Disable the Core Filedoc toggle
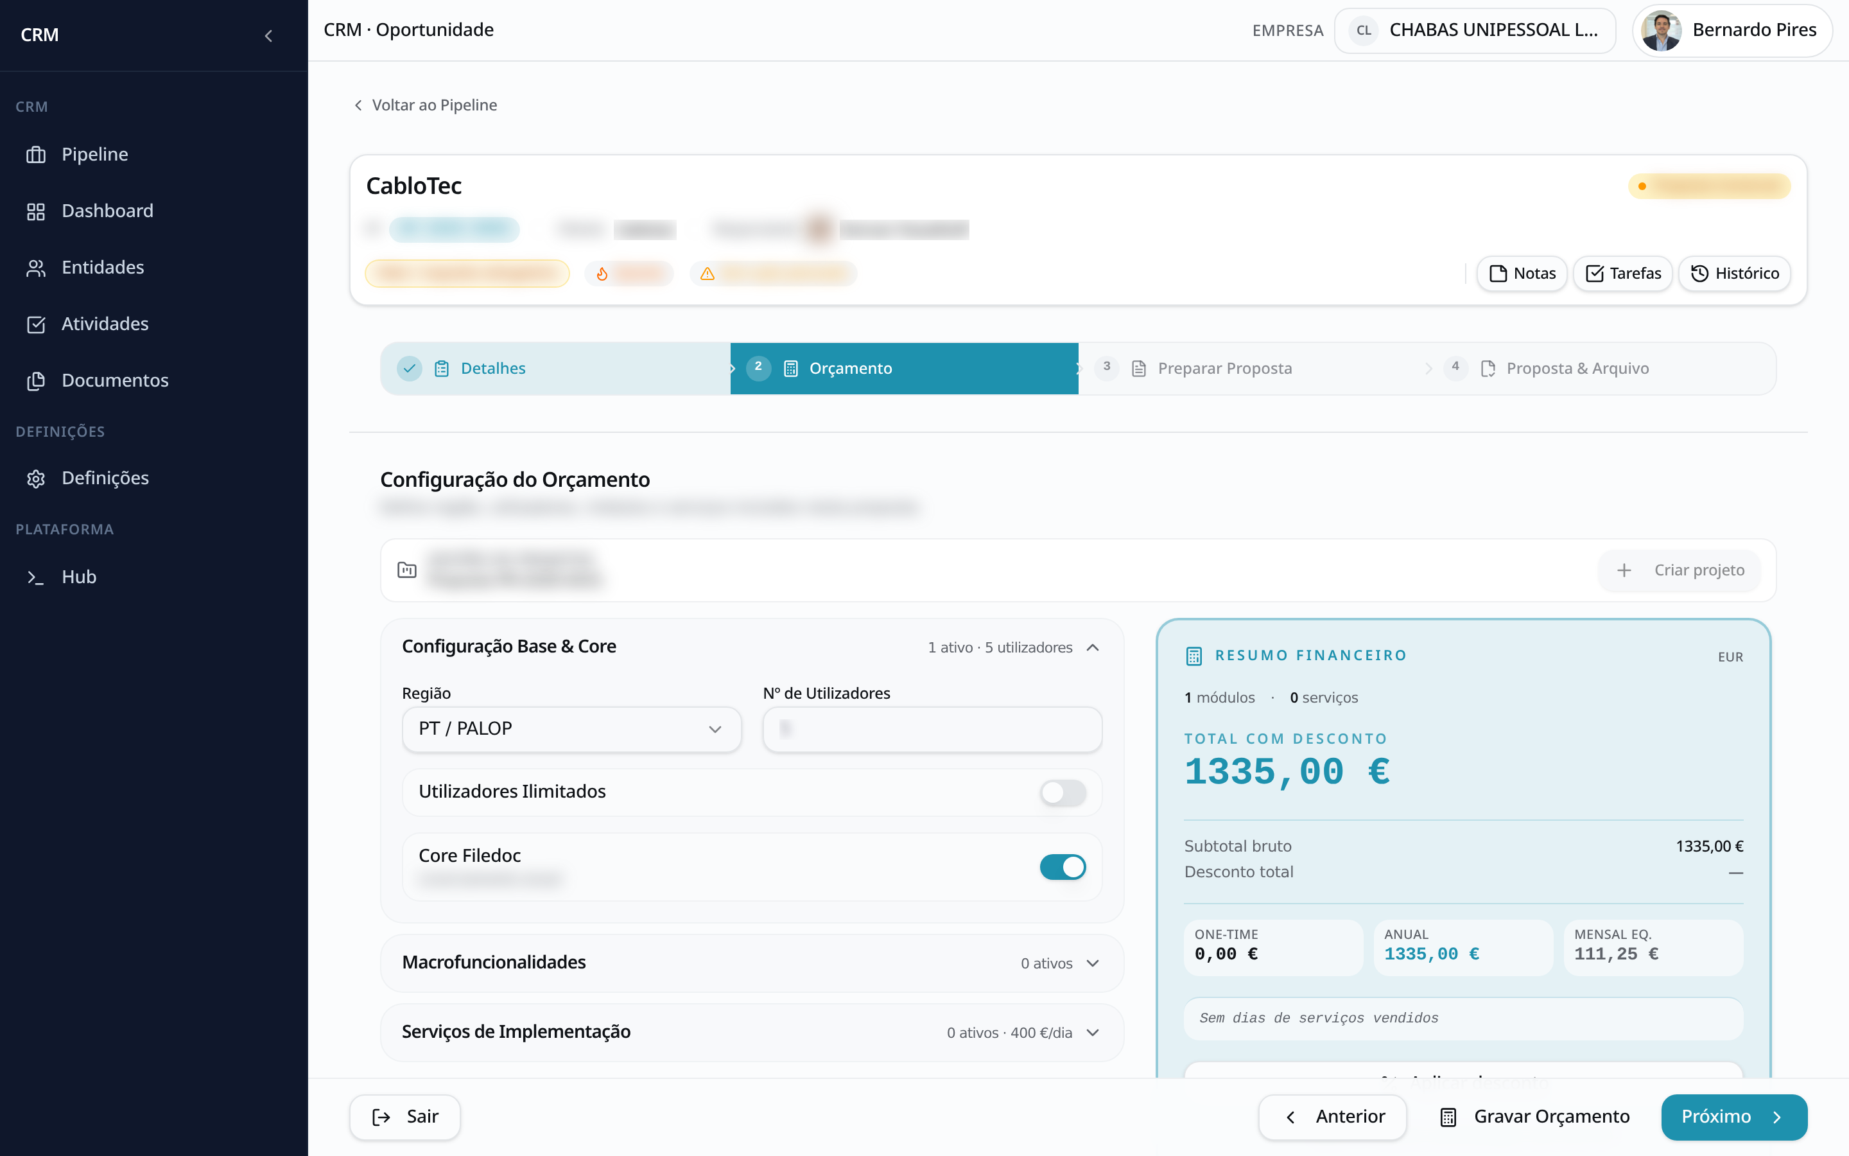1849x1156 pixels. click(1062, 867)
